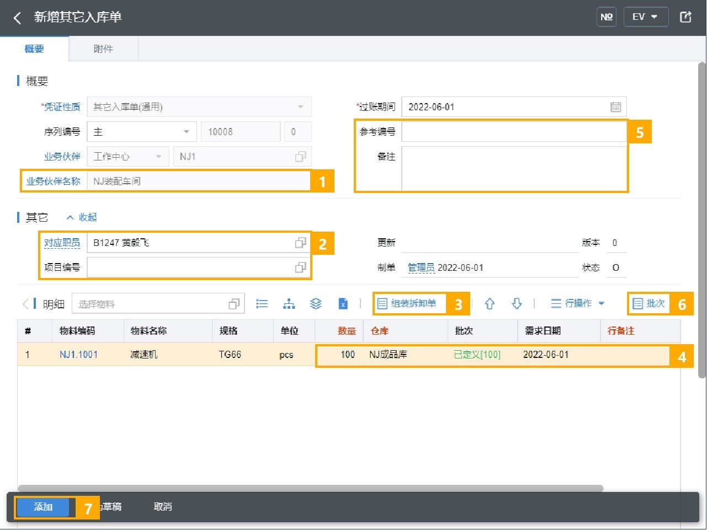Click the Excel import file icon
The width and height of the screenshot is (707, 530).
[343, 304]
